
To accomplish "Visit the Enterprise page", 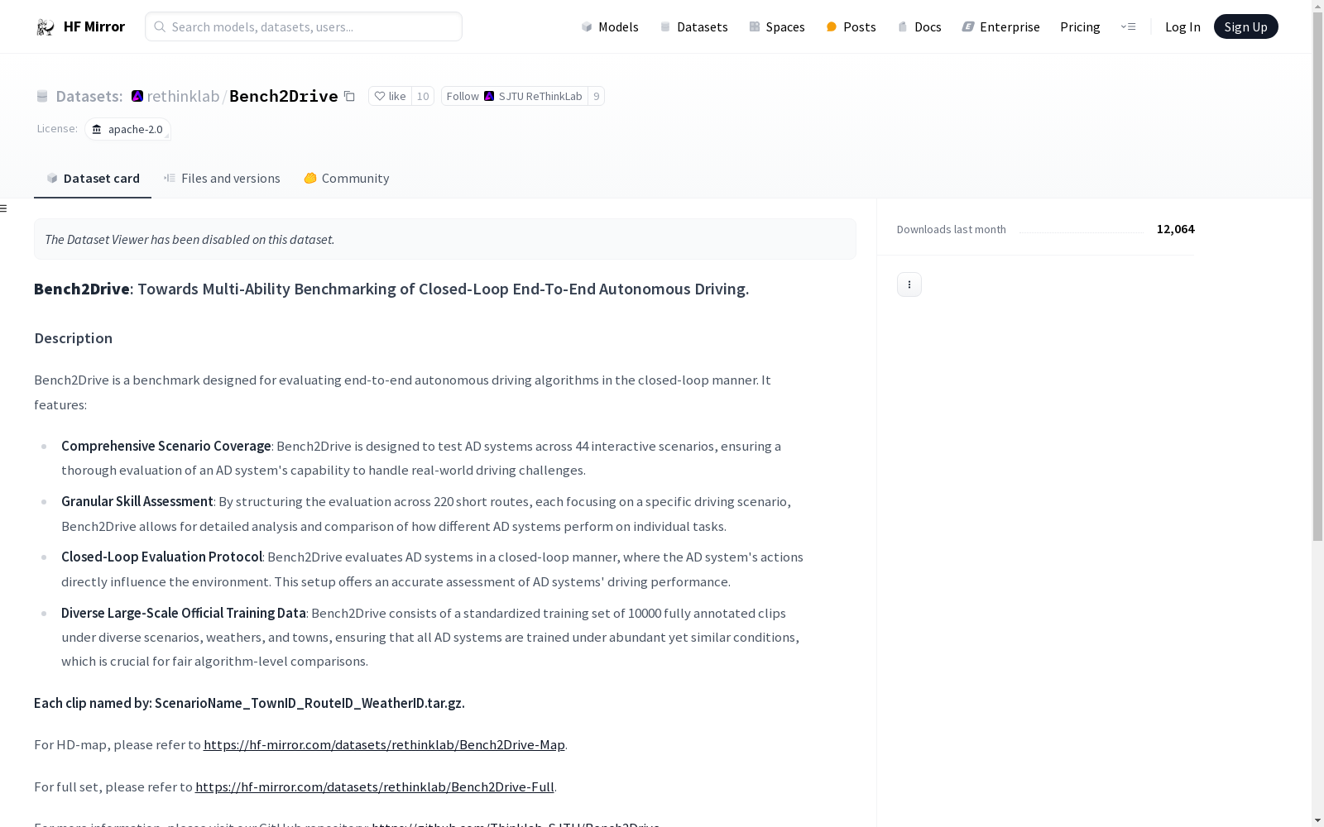I will [1000, 26].
